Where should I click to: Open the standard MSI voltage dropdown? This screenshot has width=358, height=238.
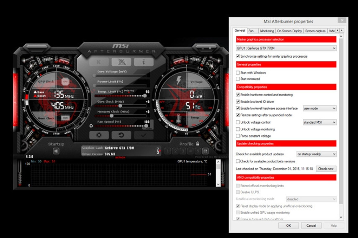coord(319,122)
